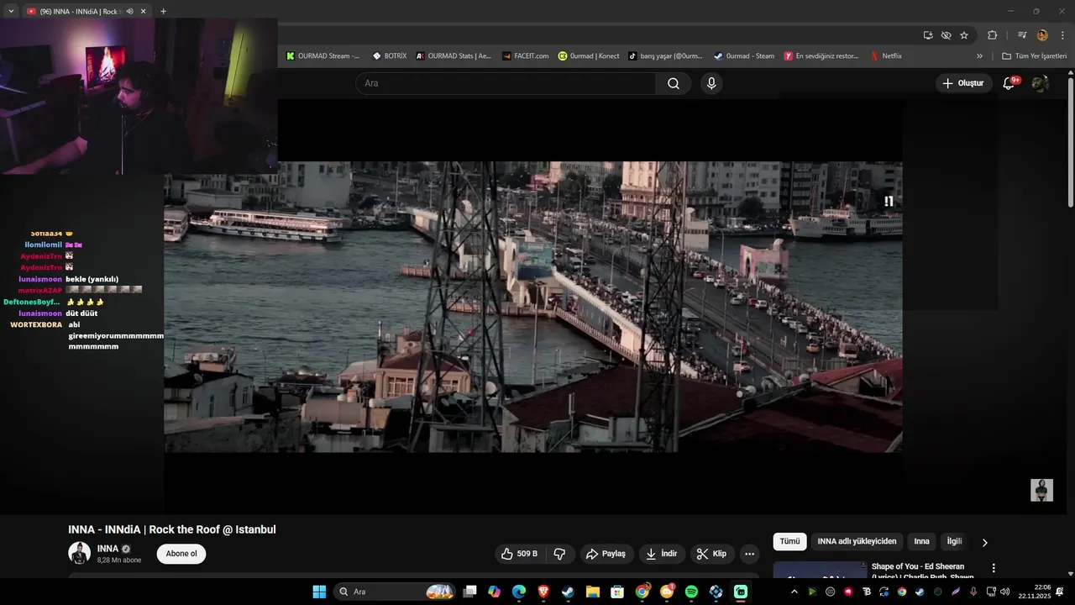Click the YouTube search magnifier button
Screen dimensions: 1075x605
(674, 83)
